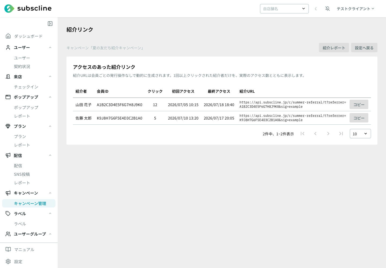
Task: Toggle dark mode moon icon
Action: click(x=316, y=9)
